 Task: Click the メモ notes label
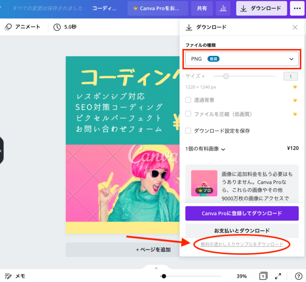(20, 276)
